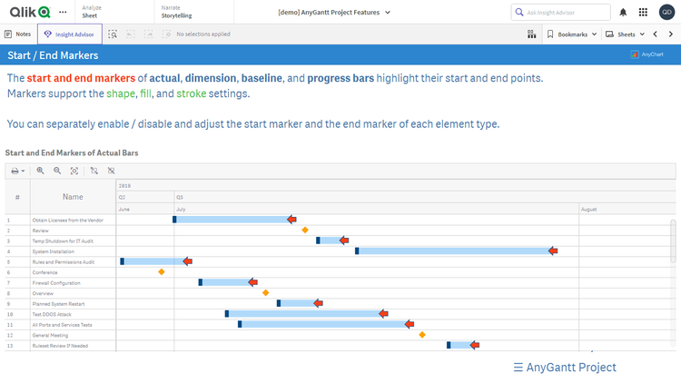Screen dimensions: 681x383
Task: Expand the Bookmarks dropdown
Action: tap(573, 34)
